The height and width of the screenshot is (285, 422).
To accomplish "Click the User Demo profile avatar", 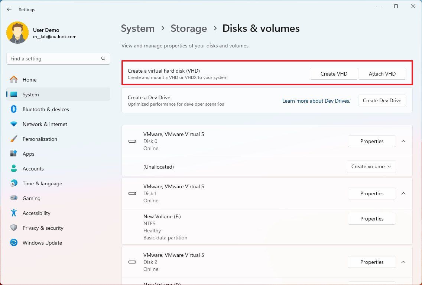I will pos(17,33).
